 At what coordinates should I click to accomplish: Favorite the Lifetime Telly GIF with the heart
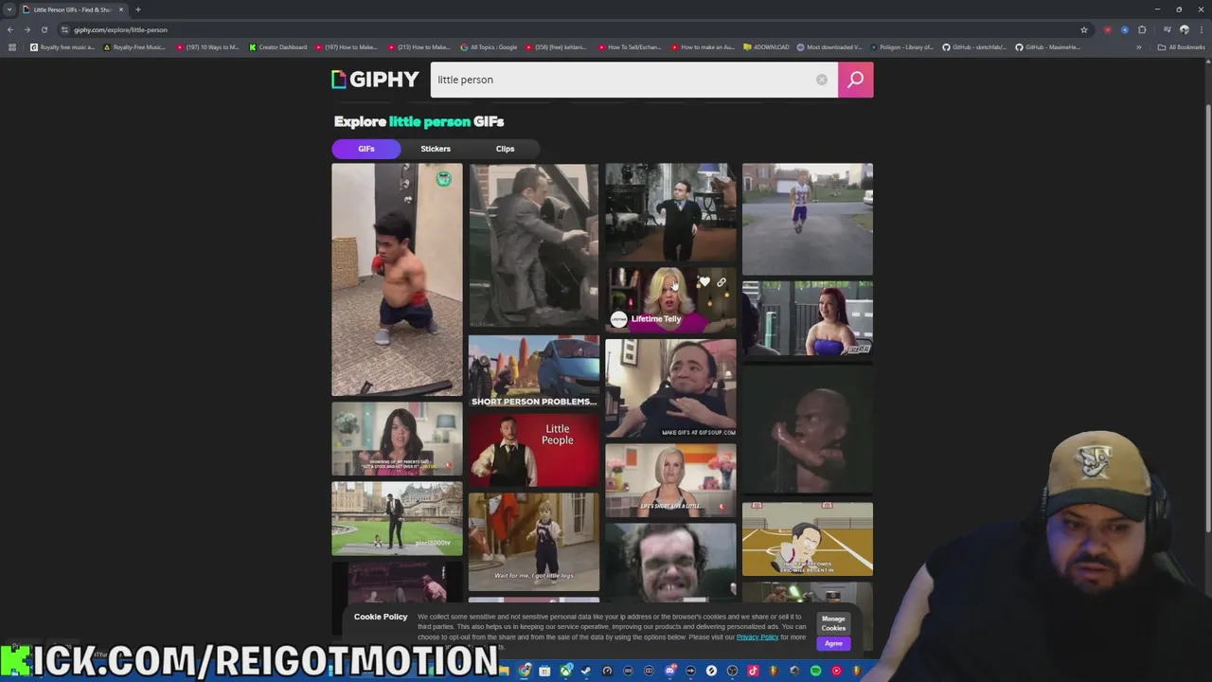(x=704, y=282)
